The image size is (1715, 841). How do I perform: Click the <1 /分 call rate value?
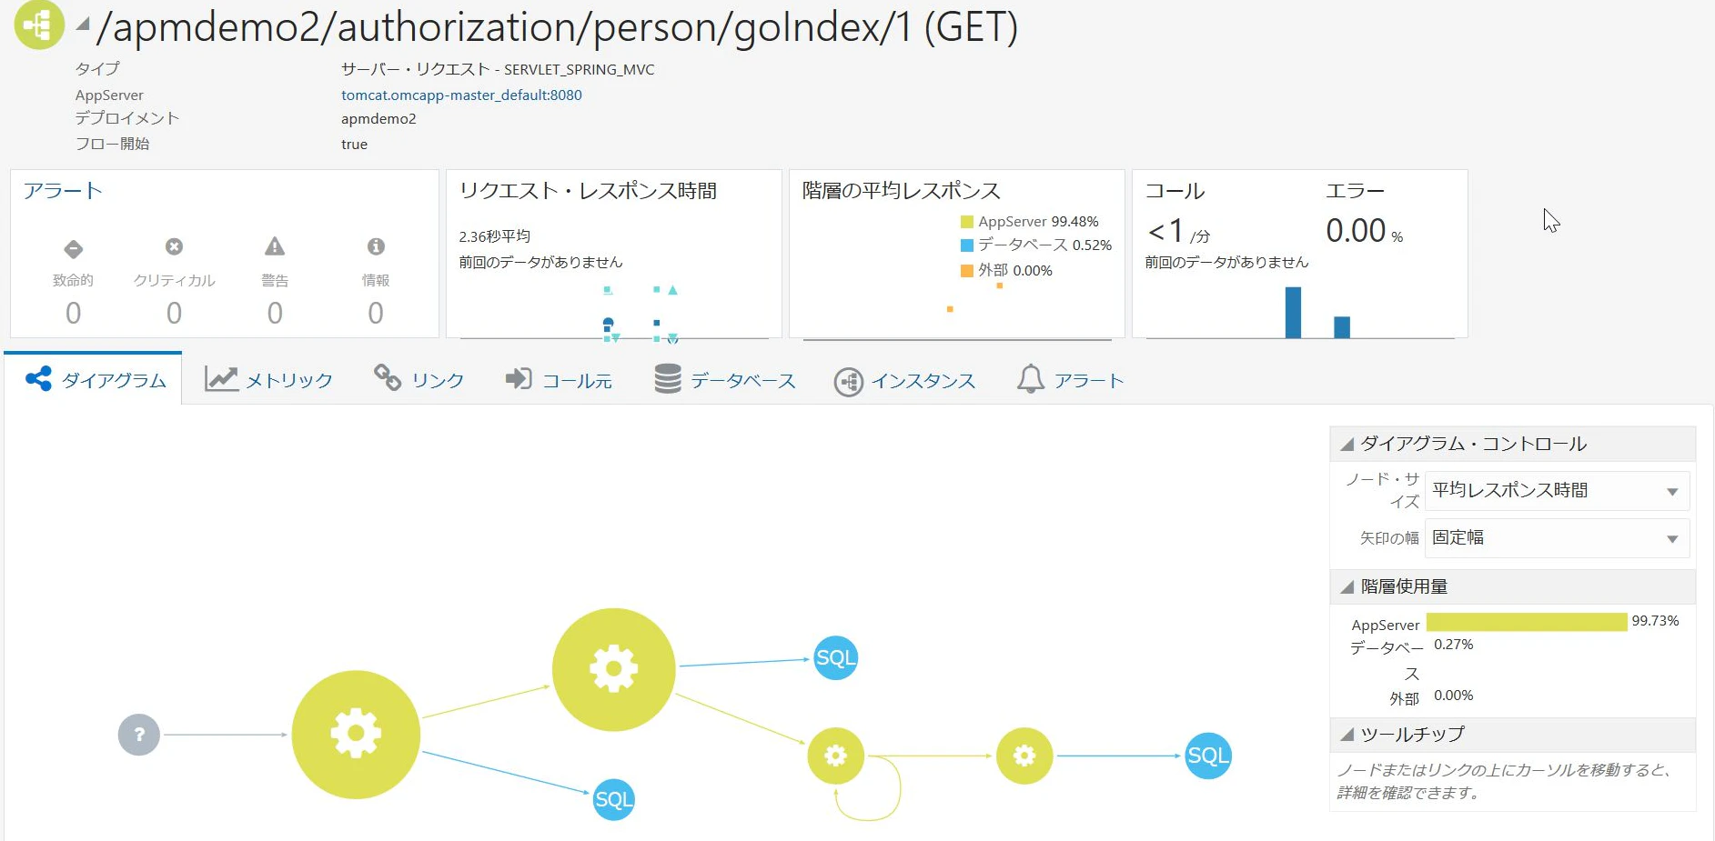[x=1179, y=232]
